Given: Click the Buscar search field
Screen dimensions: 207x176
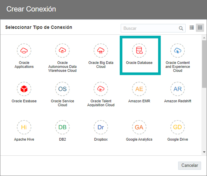Looking at the screenshot, I should (x=153, y=28).
